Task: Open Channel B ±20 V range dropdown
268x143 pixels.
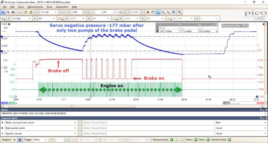Action: click(x=77, y=19)
